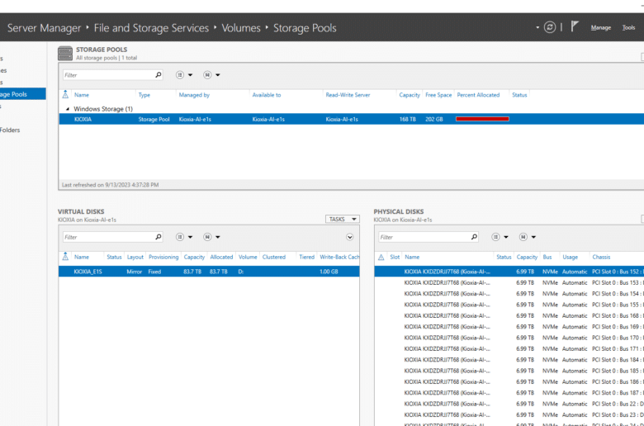This screenshot has width=644, height=426.
Task: Click Storage Pools breadcrumb
Action: [305, 28]
